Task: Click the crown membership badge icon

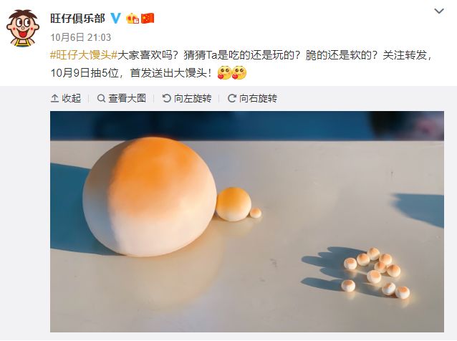Action: point(133,19)
